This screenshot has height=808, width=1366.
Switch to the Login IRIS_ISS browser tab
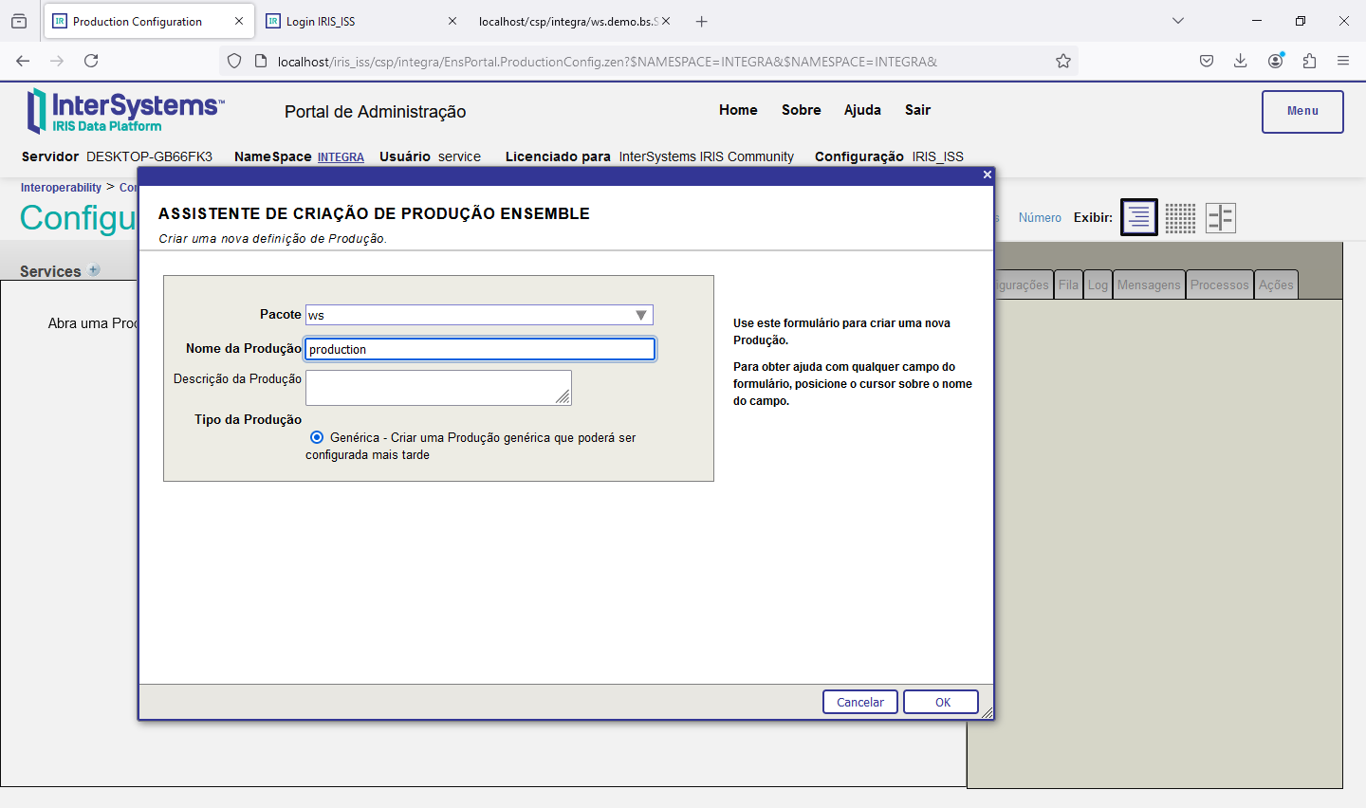(x=321, y=21)
